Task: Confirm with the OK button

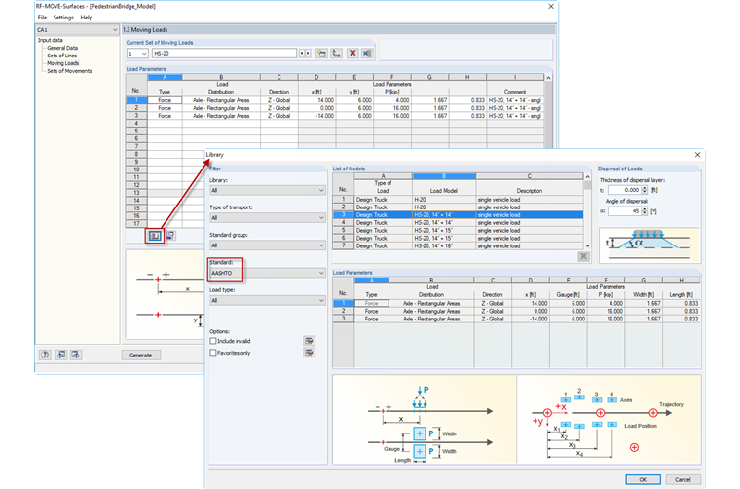Action: click(x=643, y=479)
